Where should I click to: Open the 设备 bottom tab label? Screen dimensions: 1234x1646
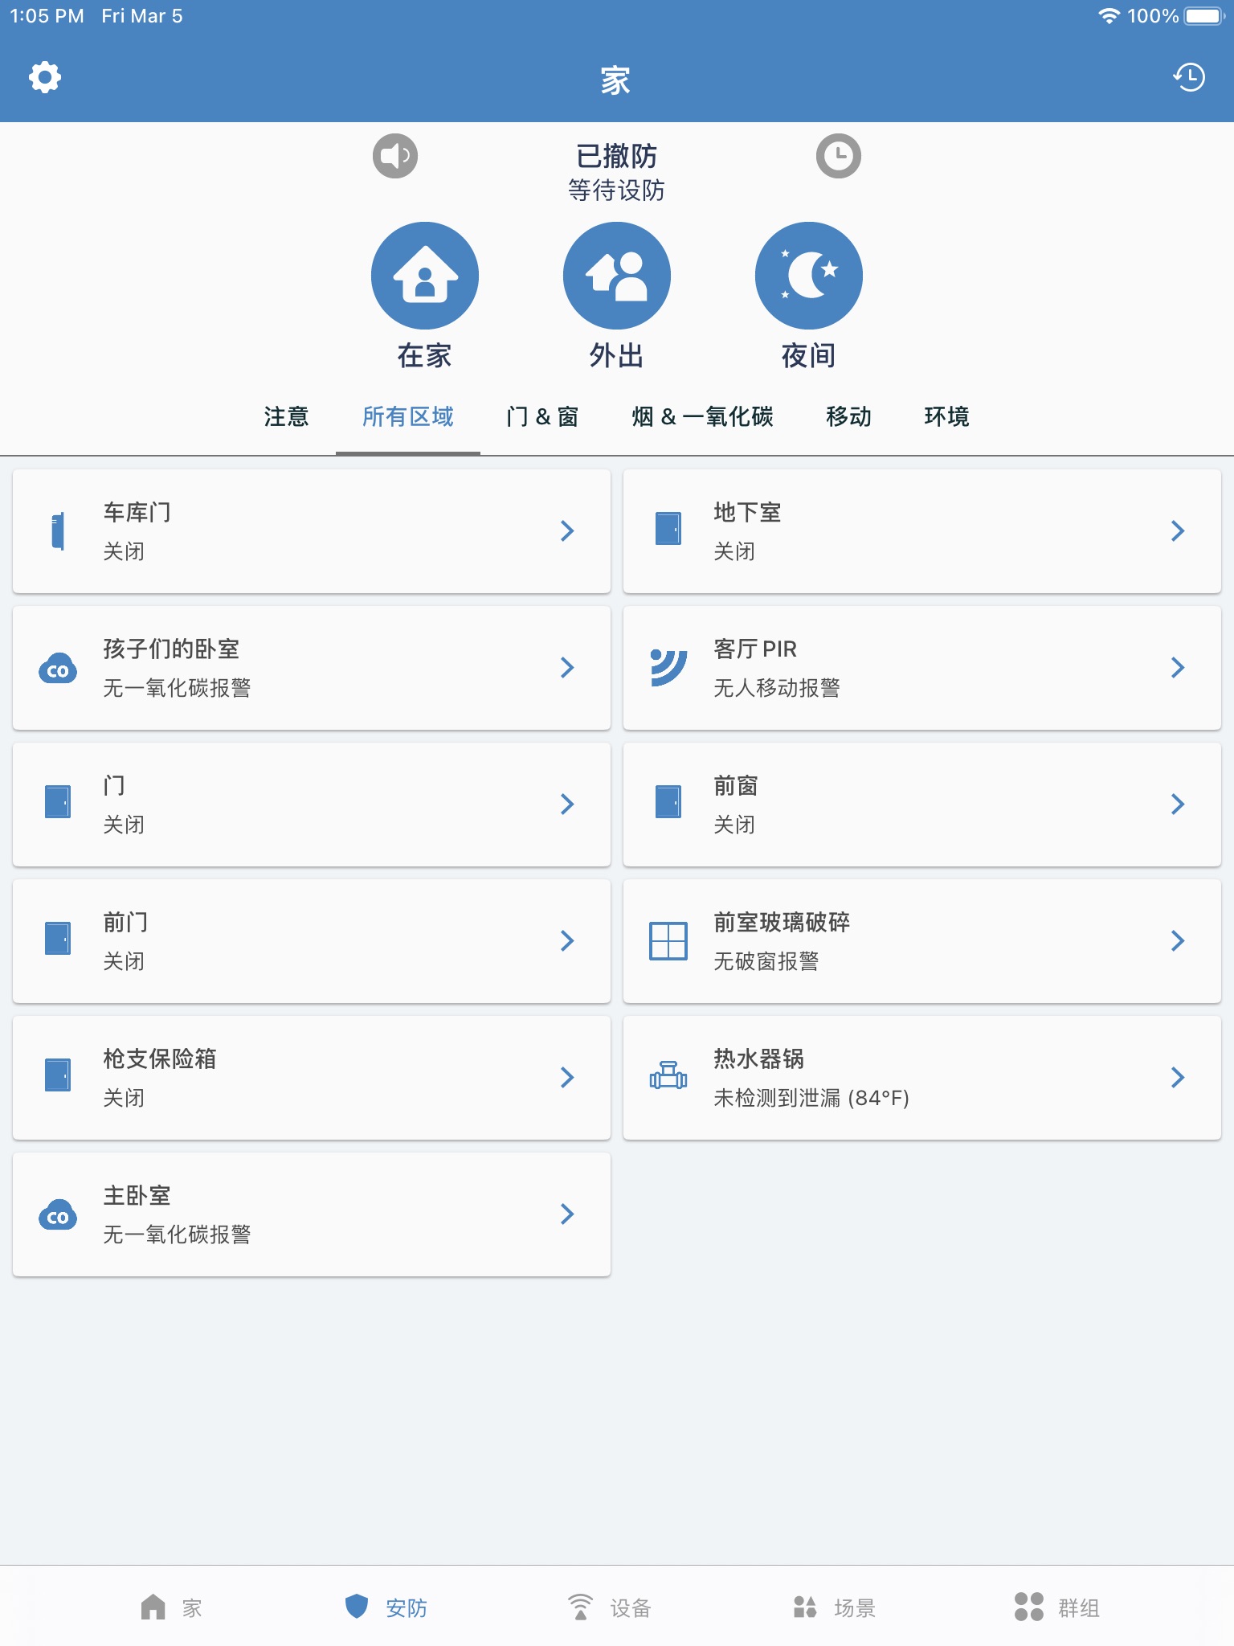[631, 1608]
